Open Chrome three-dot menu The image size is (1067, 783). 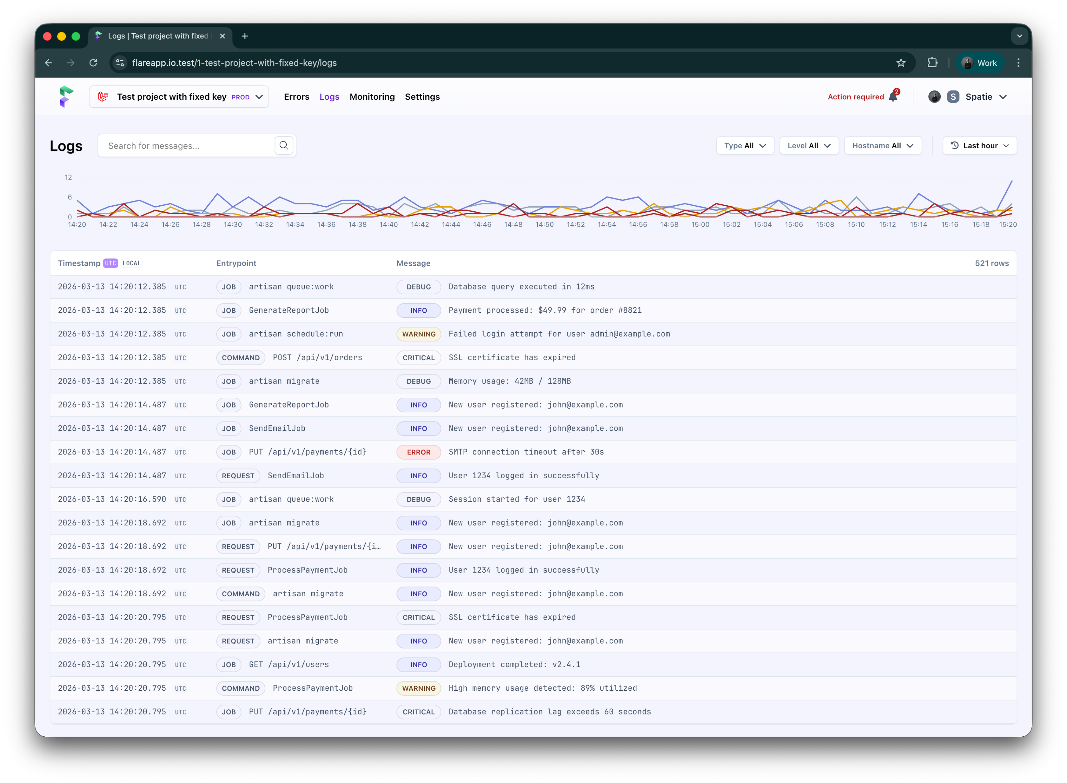pos(1018,63)
